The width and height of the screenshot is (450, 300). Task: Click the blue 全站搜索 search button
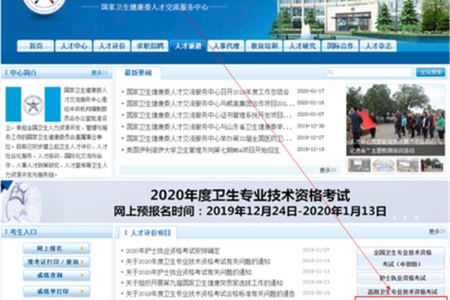pos(430,72)
